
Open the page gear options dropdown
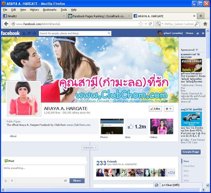click(x=168, y=109)
